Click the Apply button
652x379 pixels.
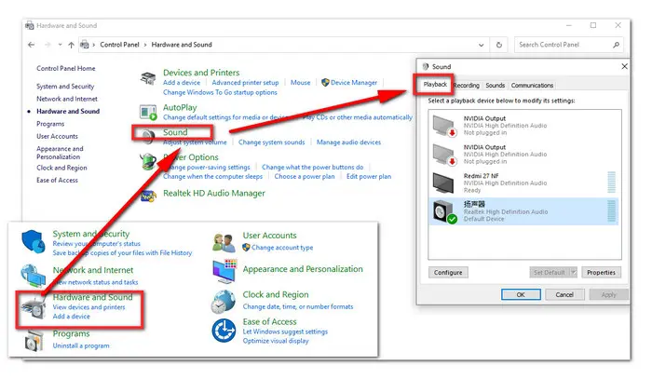tap(608, 294)
